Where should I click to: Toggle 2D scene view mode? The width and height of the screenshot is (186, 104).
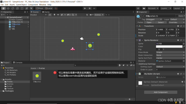tap(50, 15)
